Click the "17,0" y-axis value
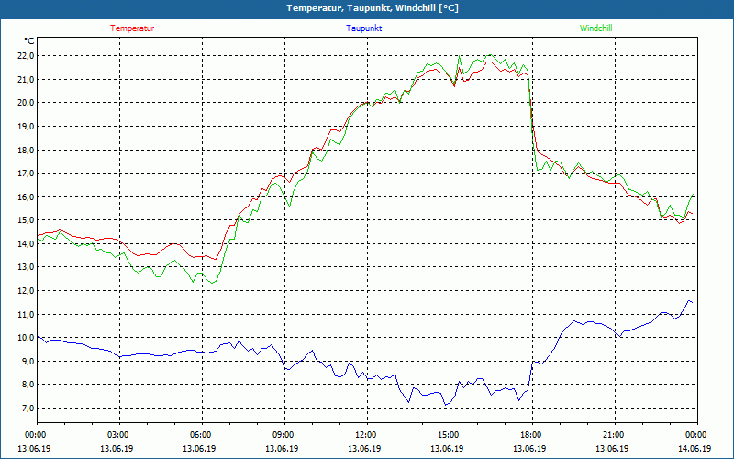The height and width of the screenshot is (459, 734). (27, 174)
